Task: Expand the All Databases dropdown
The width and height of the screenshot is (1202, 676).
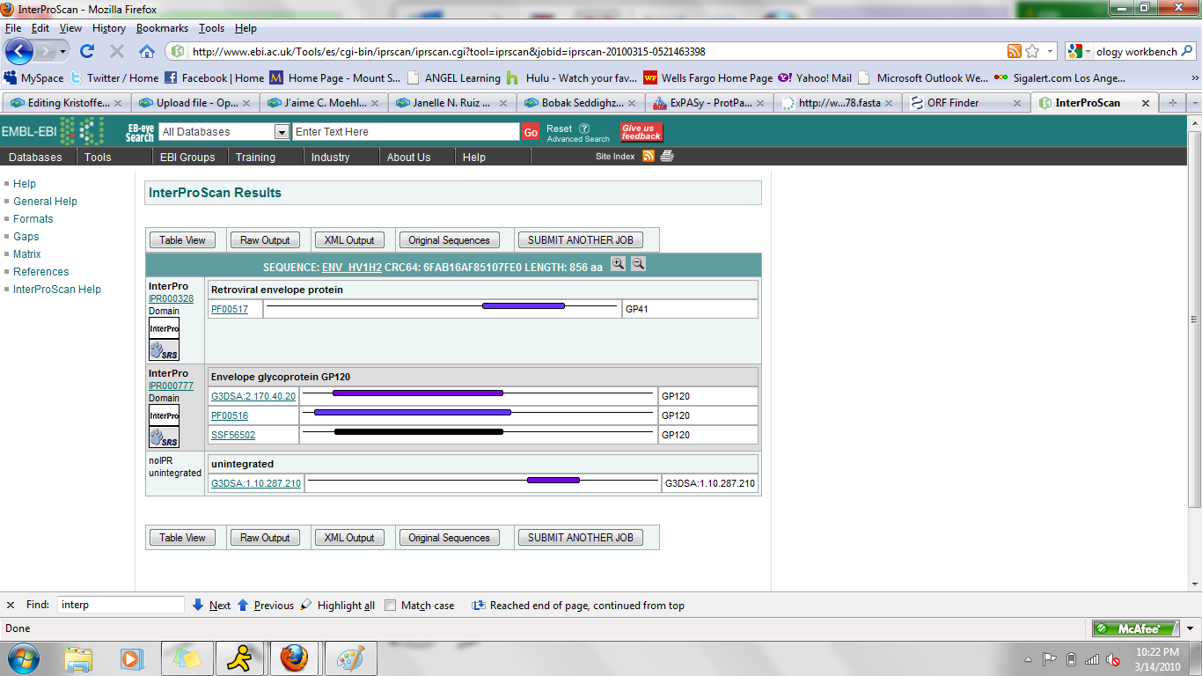Action: pyautogui.click(x=282, y=132)
